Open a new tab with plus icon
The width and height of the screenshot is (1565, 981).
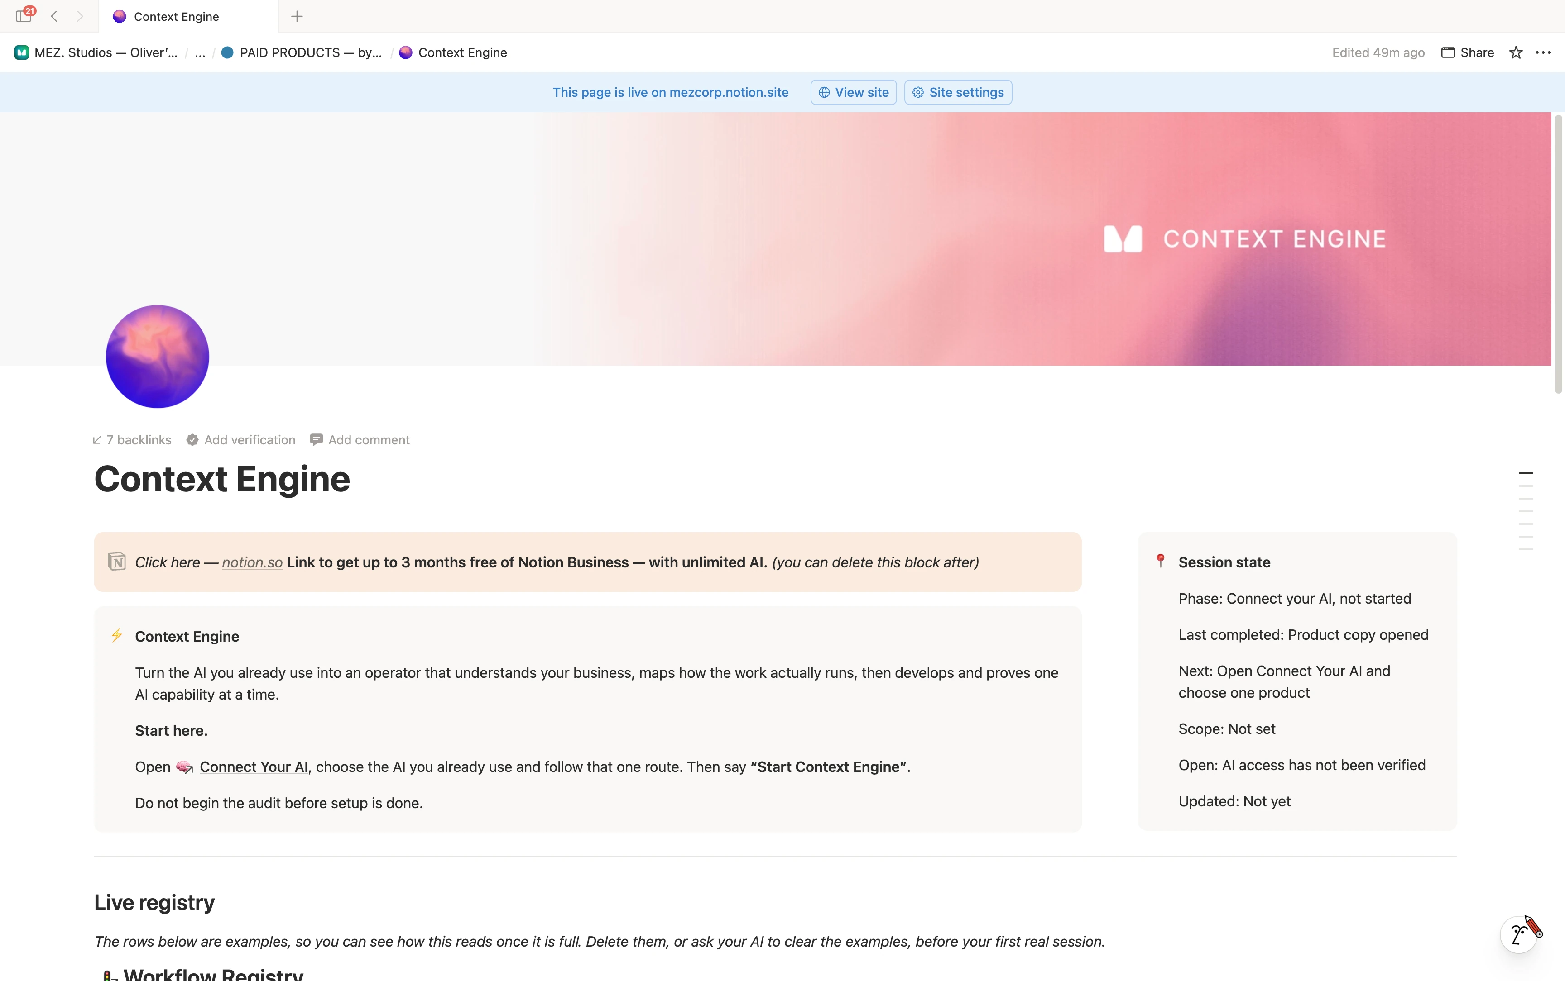pyautogui.click(x=297, y=16)
